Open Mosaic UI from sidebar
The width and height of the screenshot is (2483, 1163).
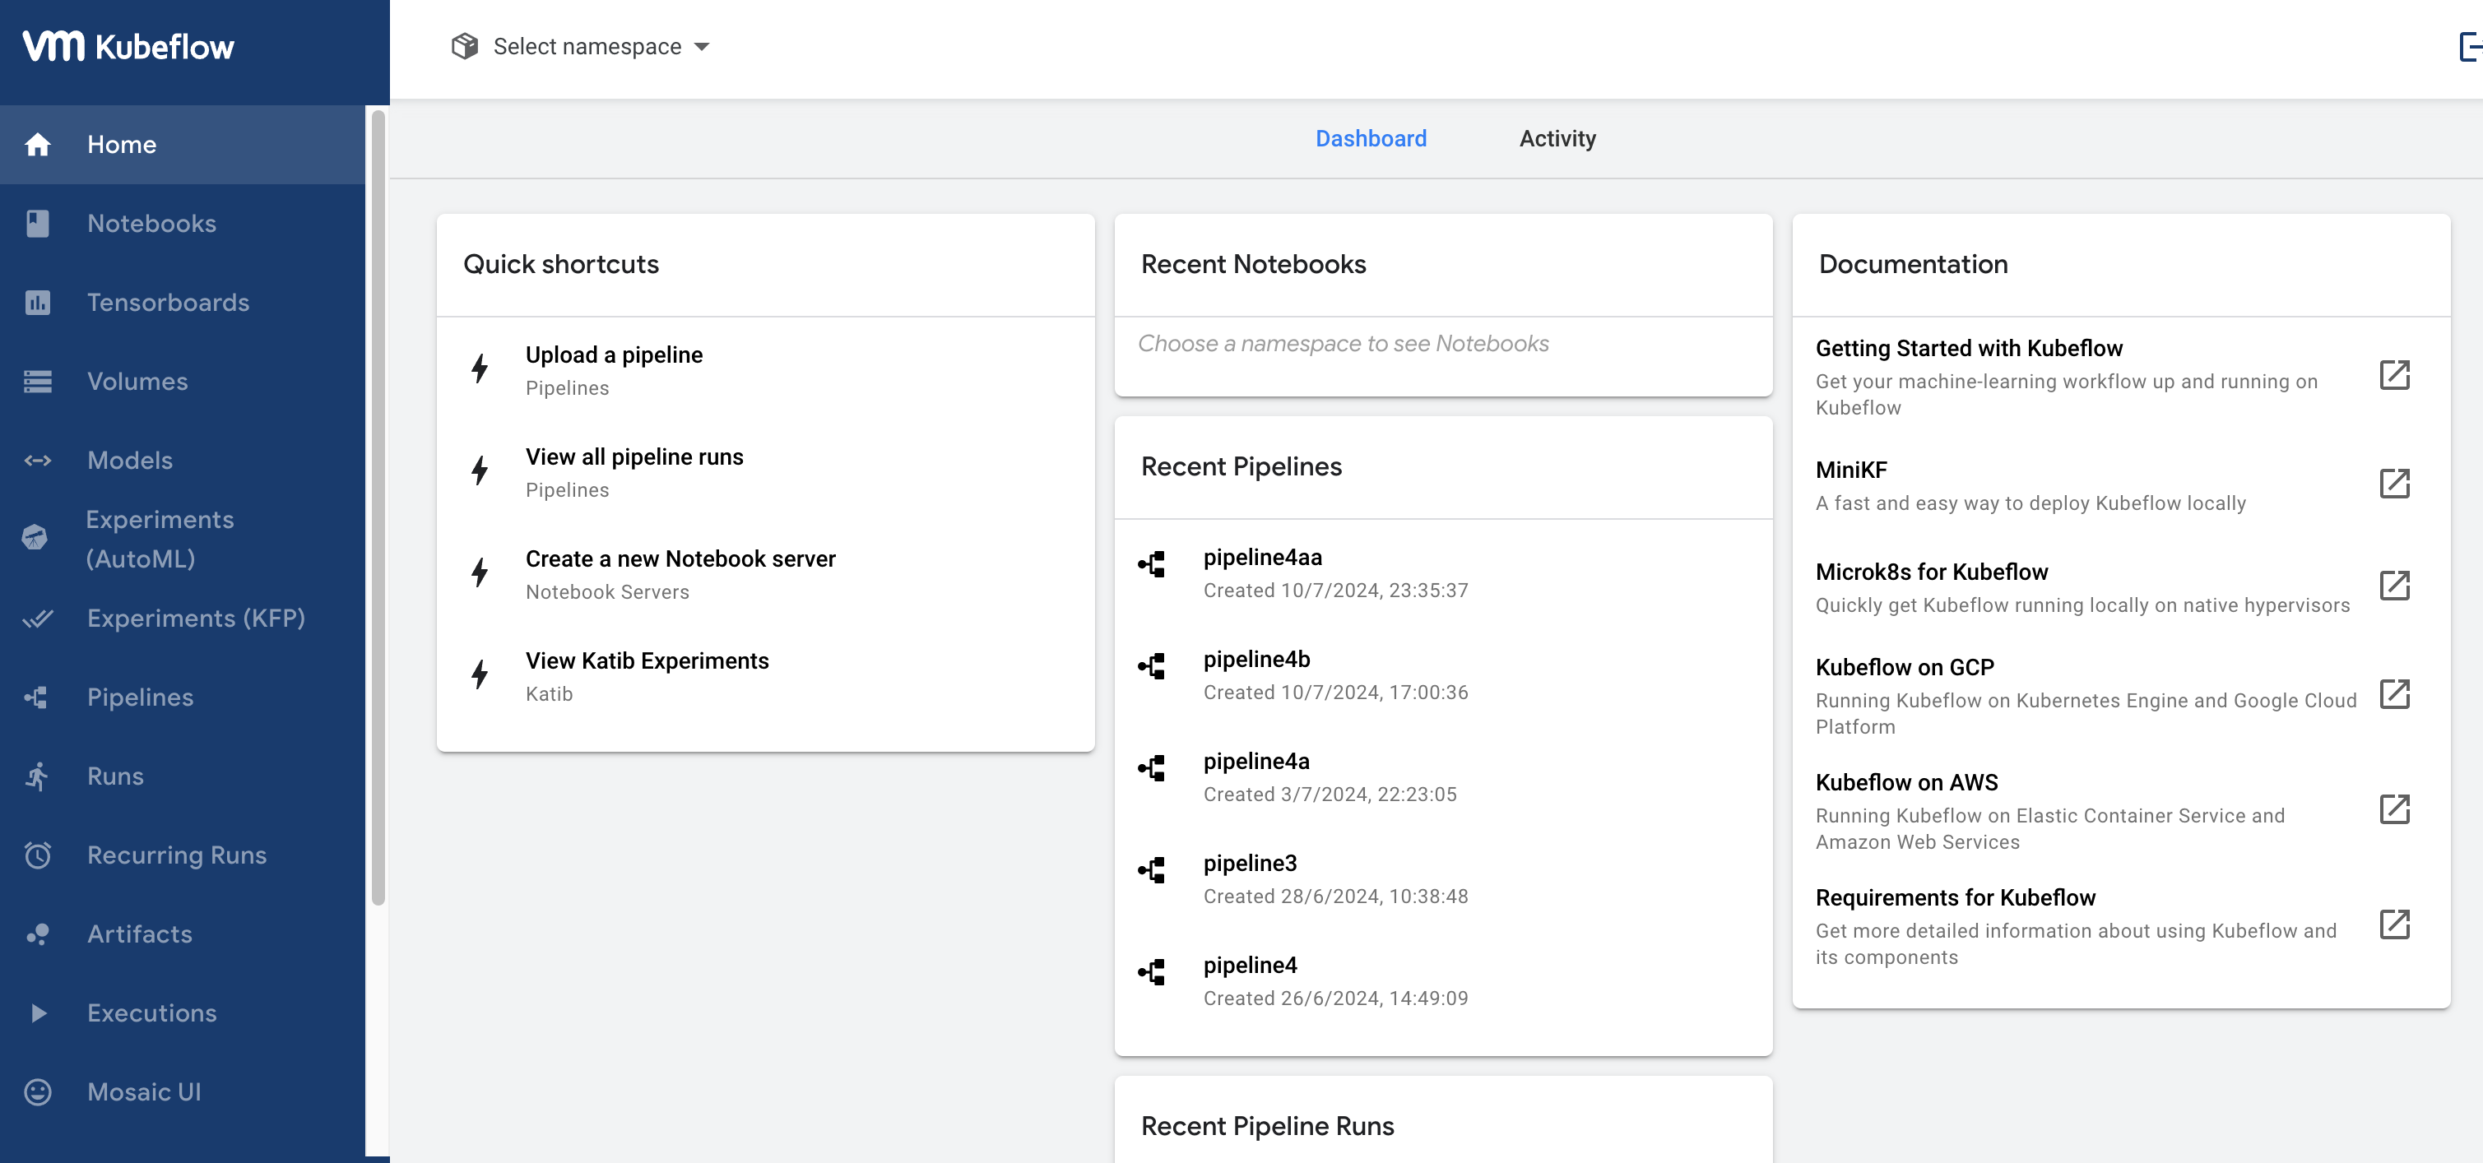[x=183, y=1092]
